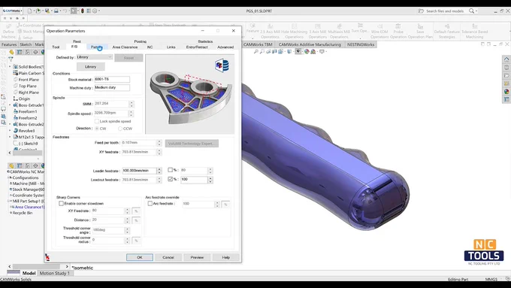Image resolution: width=511 pixels, height=288 pixels.
Task: Open the Links tab
Action: [171, 47]
